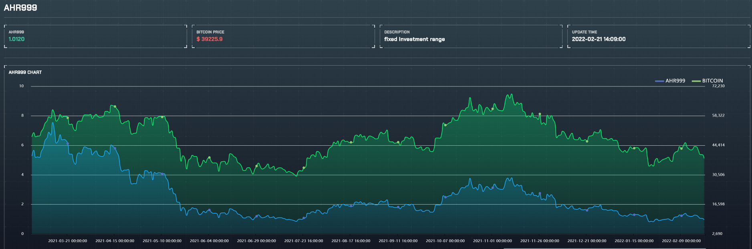Click the 2021-08-17 16:00:00 x-axis label
Viewport: 752px width, 249px height.
pyautogui.click(x=351, y=241)
